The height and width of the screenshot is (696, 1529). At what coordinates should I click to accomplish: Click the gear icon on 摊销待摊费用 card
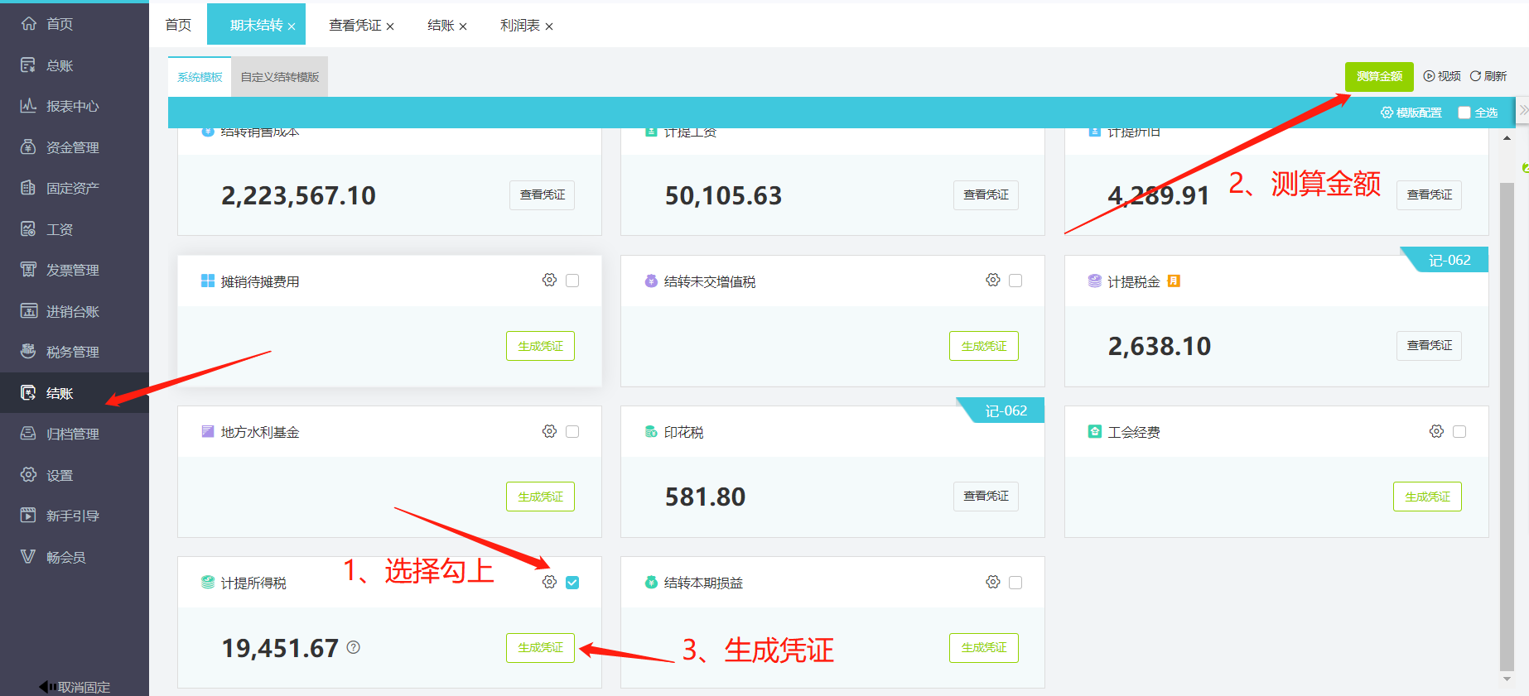click(x=549, y=281)
